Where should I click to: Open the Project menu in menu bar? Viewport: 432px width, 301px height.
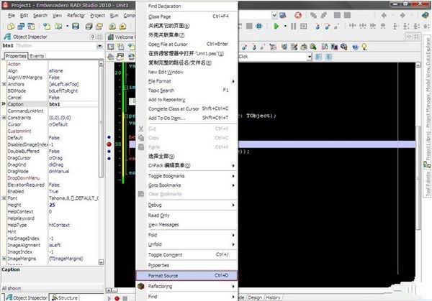coord(97,16)
